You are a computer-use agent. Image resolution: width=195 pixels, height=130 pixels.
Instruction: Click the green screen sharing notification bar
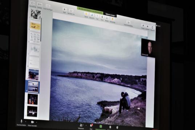coord(90,10)
